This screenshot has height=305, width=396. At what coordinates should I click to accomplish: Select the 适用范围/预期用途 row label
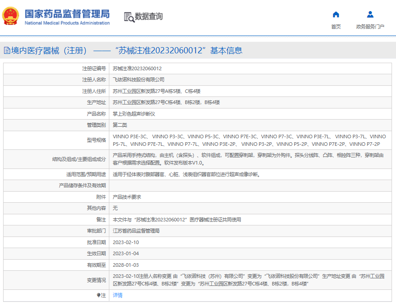[86, 174]
